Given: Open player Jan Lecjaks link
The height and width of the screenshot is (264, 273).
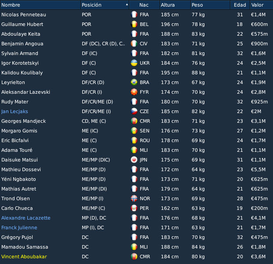Looking at the screenshot, I should [x=15, y=111].
